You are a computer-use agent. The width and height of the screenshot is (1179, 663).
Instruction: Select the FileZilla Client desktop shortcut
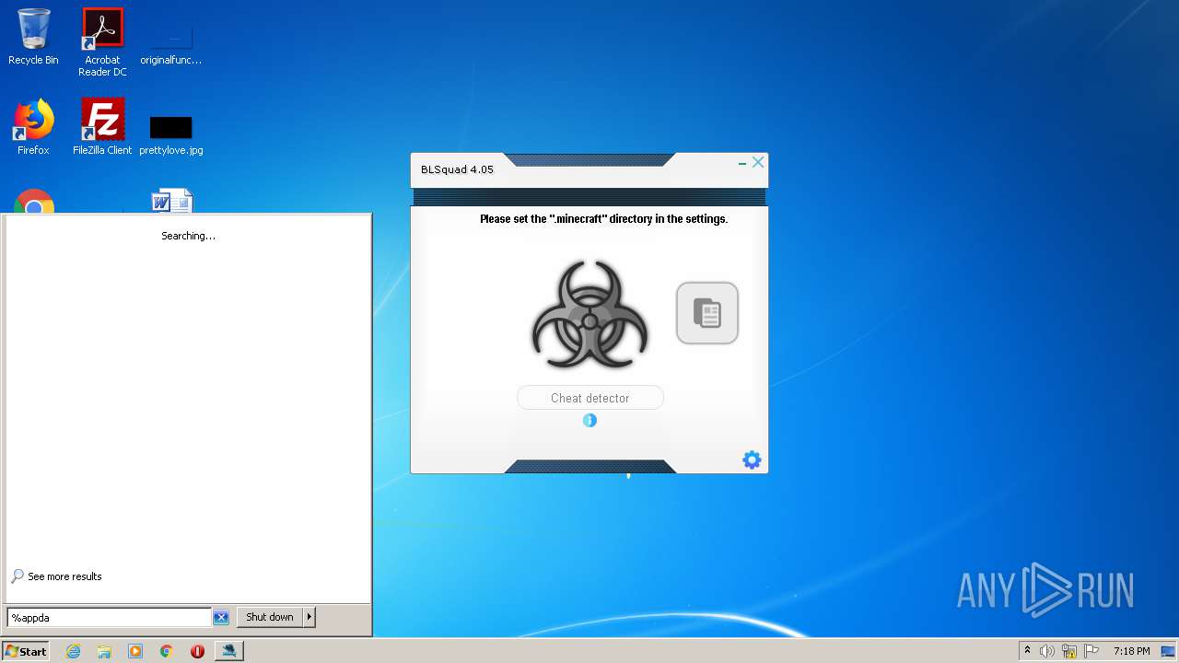click(x=102, y=127)
